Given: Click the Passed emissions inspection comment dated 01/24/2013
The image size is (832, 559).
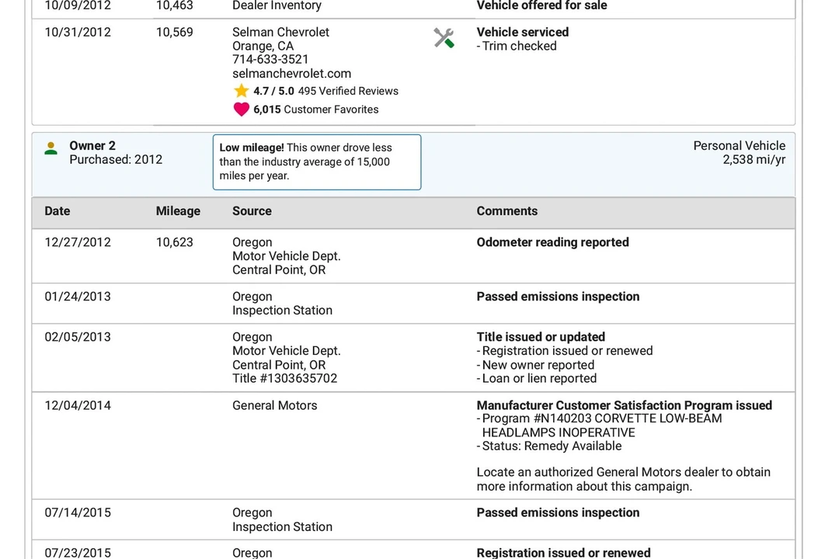Looking at the screenshot, I should click(x=558, y=297).
